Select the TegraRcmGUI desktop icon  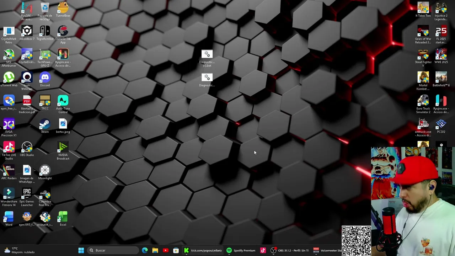coord(45,33)
